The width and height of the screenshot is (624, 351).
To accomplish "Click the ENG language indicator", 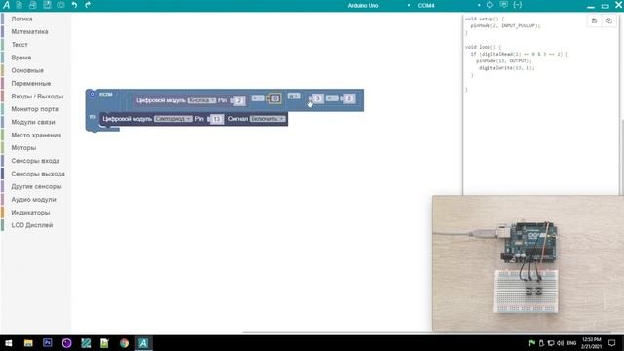I will [x=572, y=343].
